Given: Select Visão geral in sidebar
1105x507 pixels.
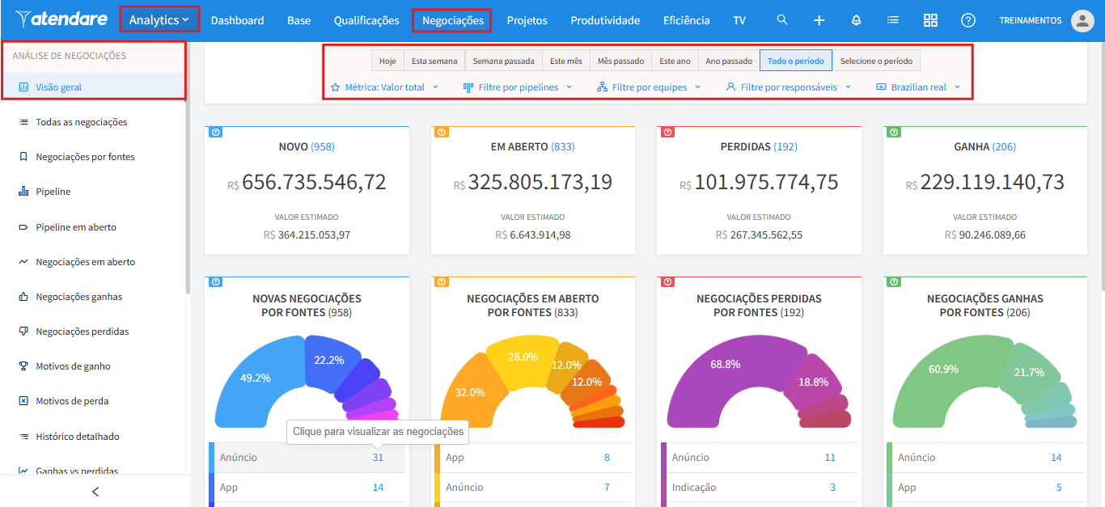Looking at the screenshot, I should tap(93, 87).
